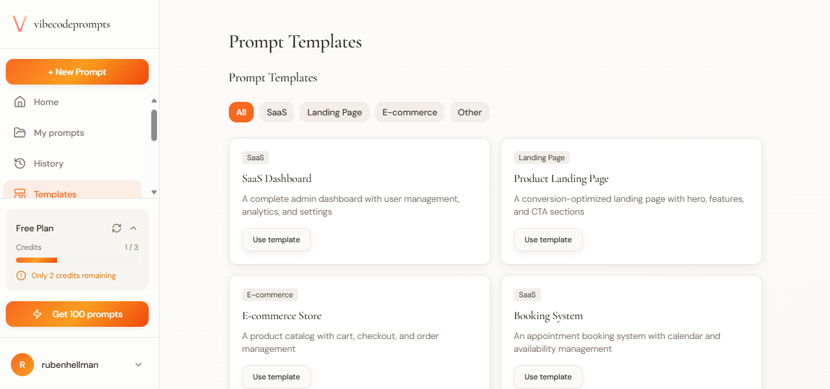Screen dimensions: 830x389
Task: Refresh credits with the refresh icon
Action: tap(116, 228)
